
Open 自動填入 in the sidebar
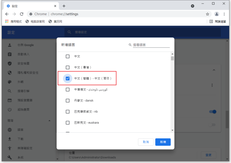[23, 54]
